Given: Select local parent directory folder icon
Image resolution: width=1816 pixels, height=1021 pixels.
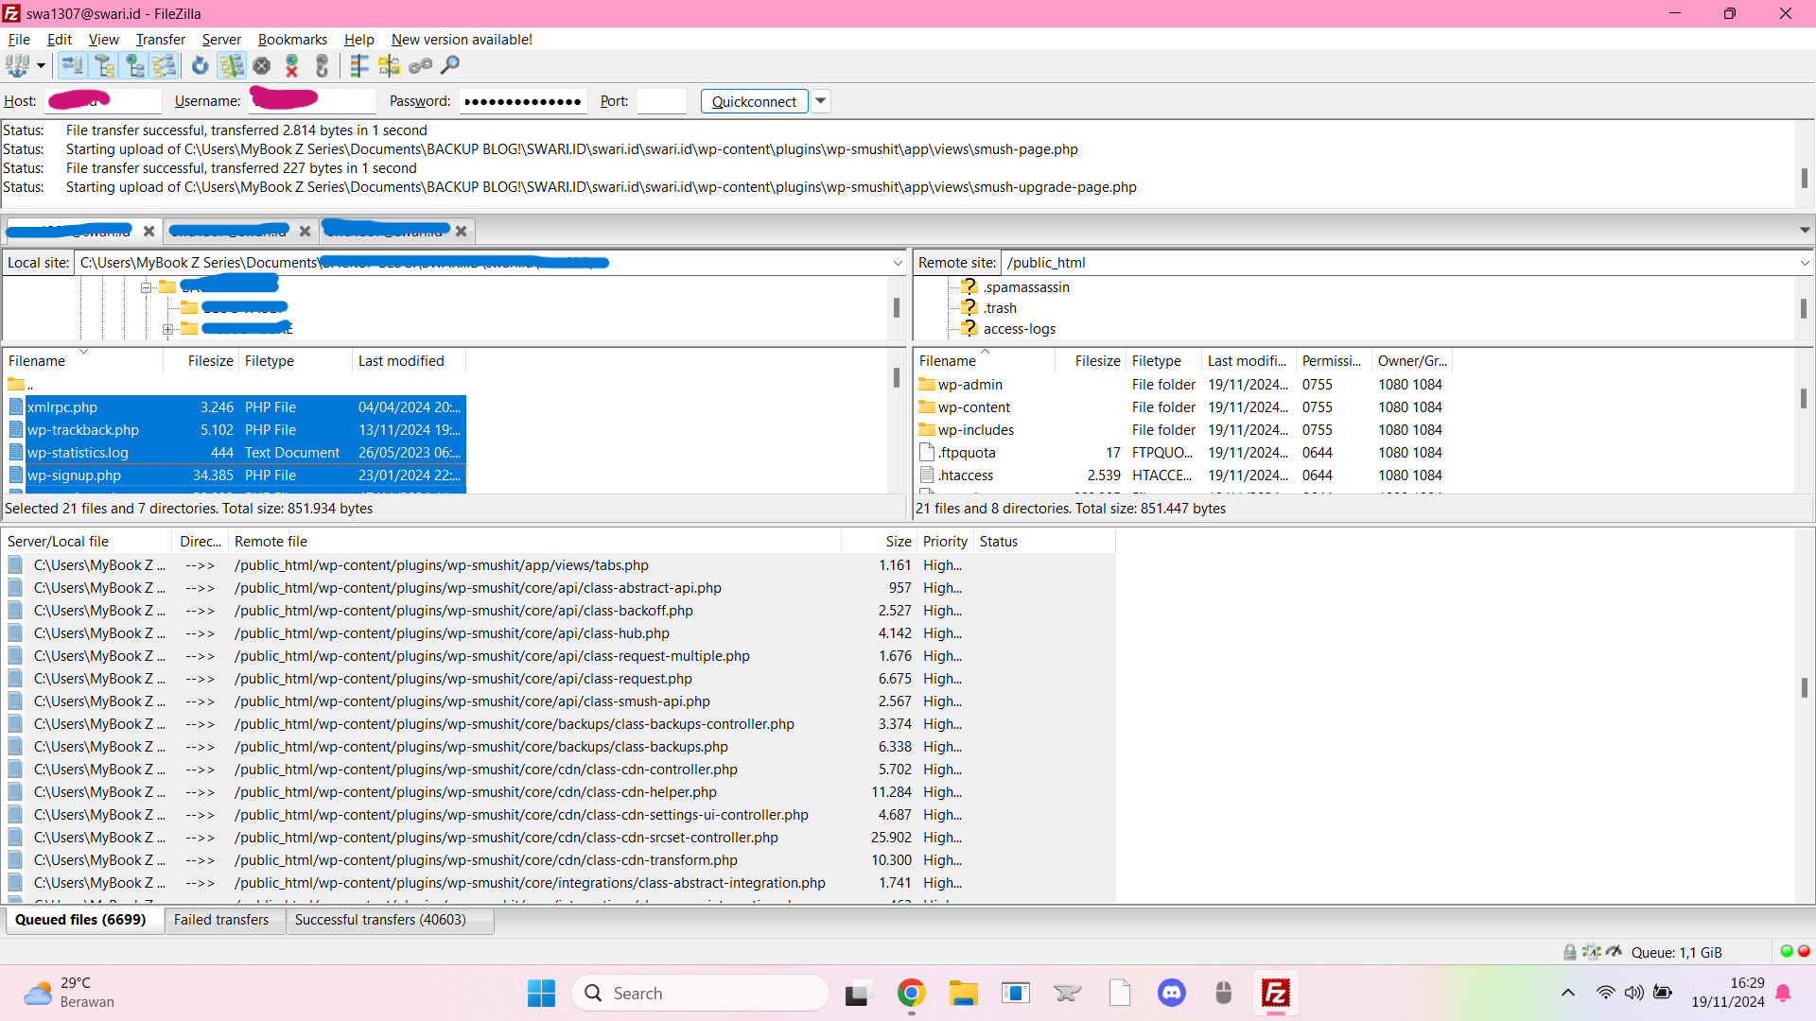Looking at the screenshot, I should [16, 385].
